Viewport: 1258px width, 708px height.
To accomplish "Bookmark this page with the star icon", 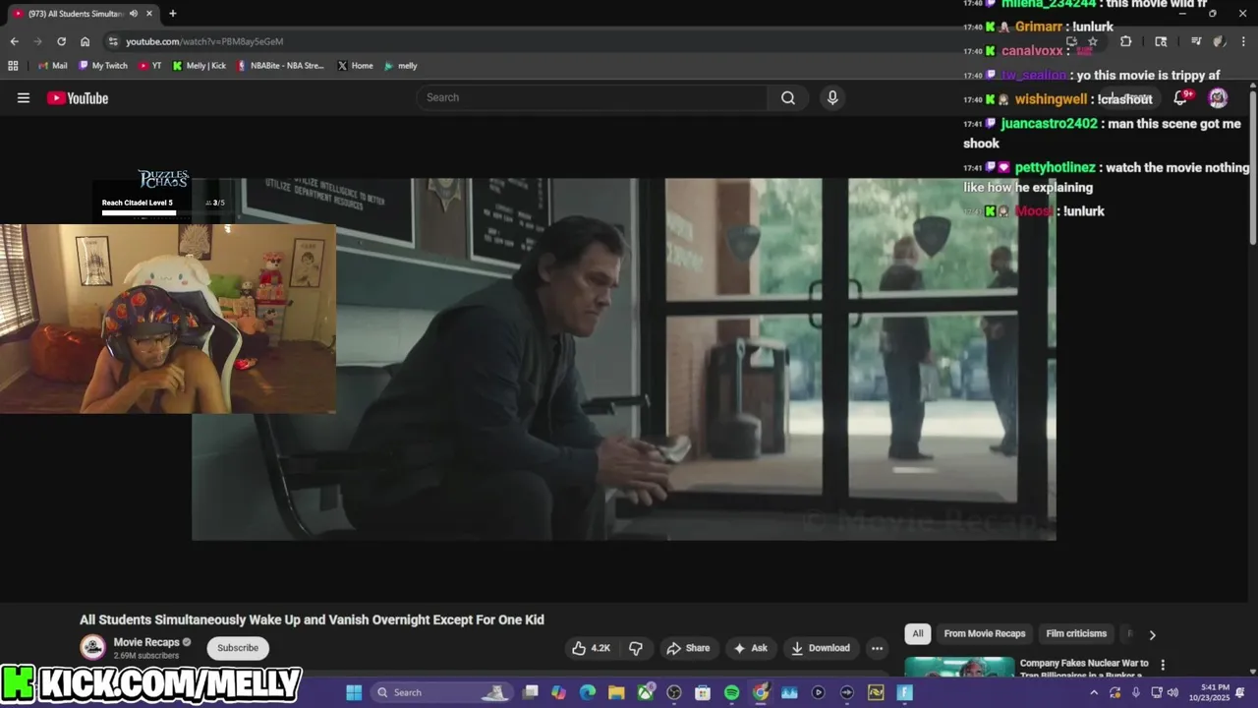I will 1093,41.
